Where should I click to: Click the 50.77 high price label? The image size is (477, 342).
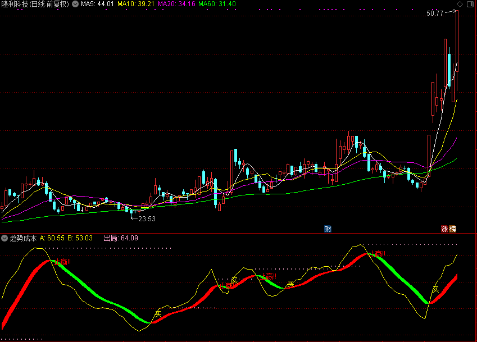[x=435, y=13]
